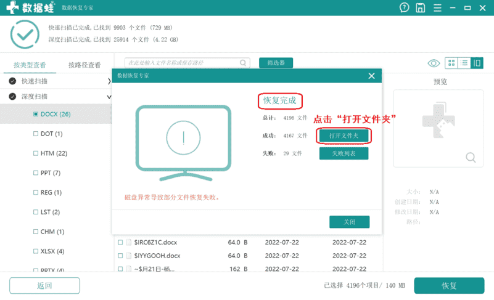494x300 pixels.
Task: Tick the HTM (22) checkbox
Action: [35, 153]
